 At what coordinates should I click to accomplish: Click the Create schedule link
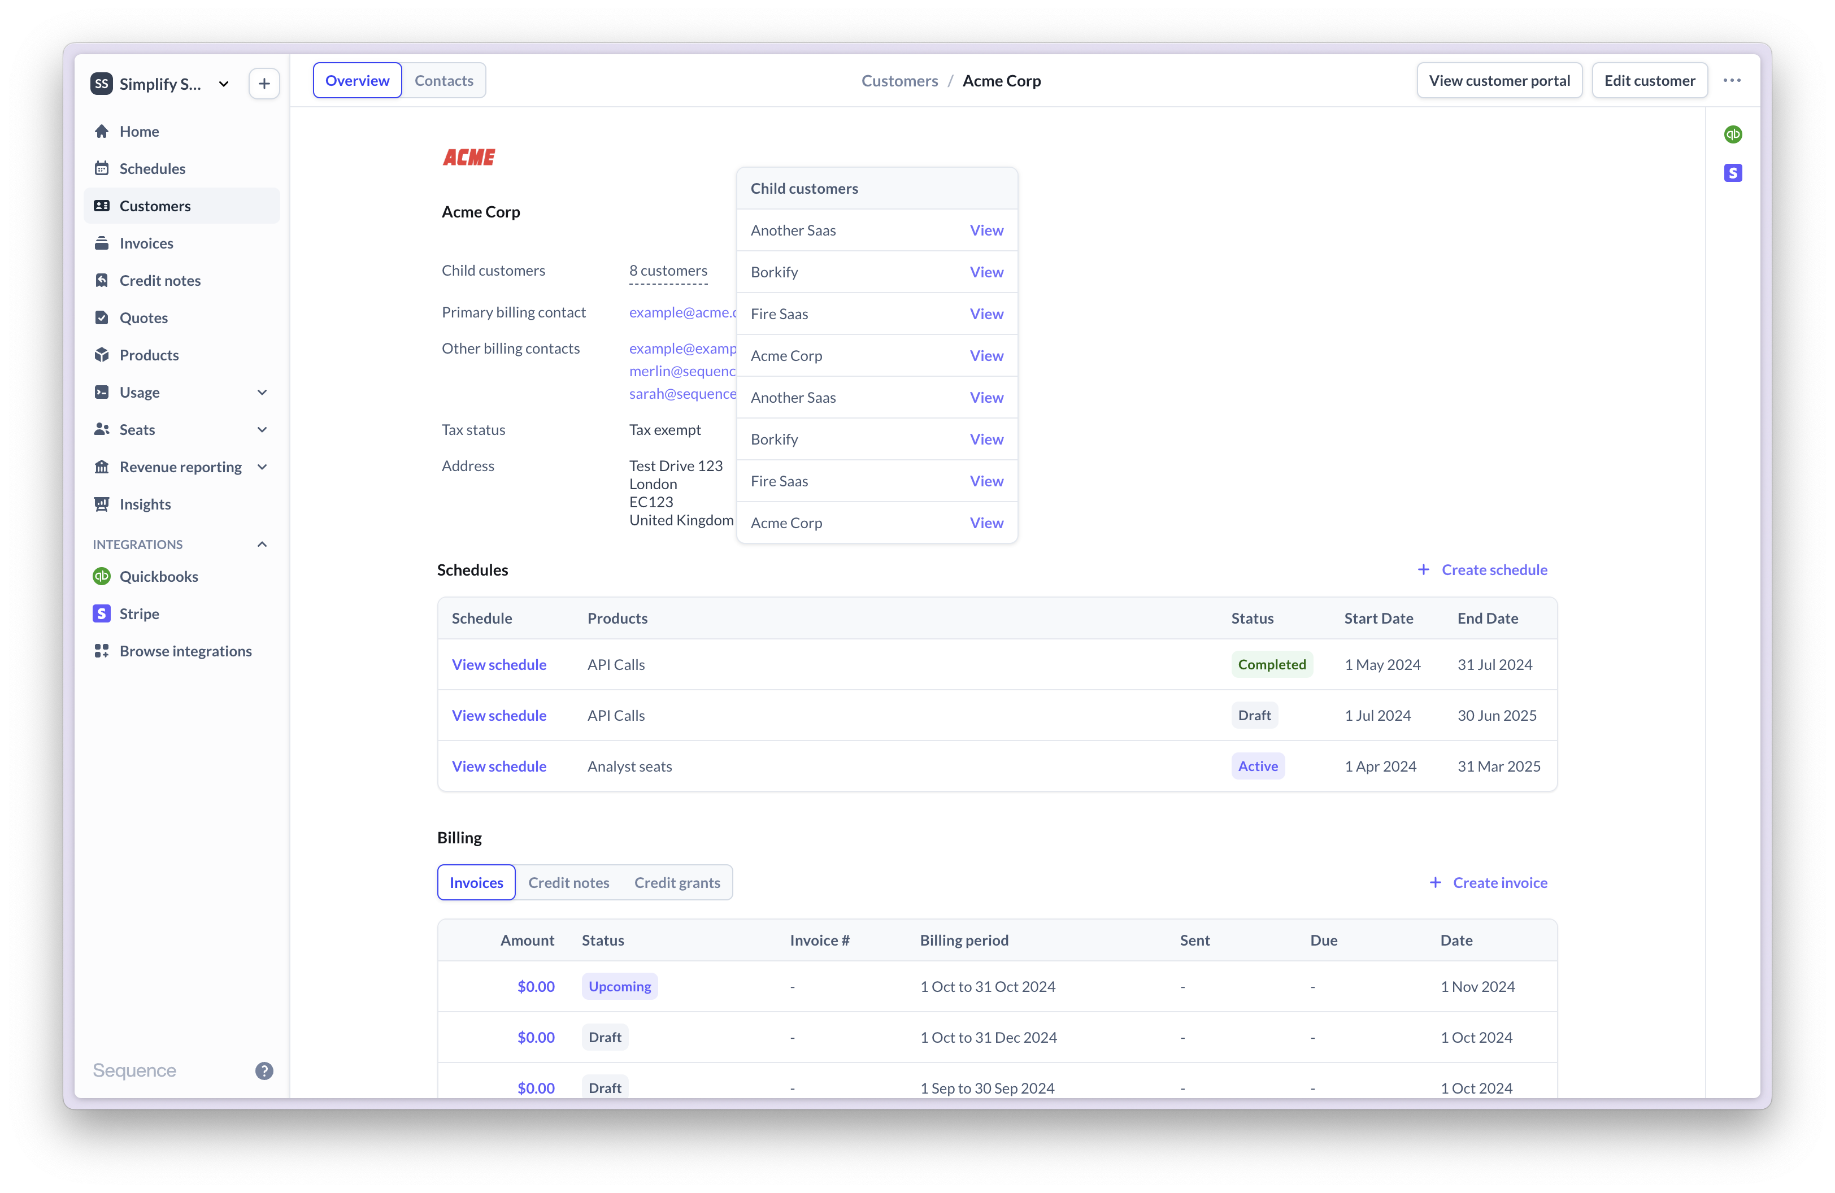[x=1494, y=569]
